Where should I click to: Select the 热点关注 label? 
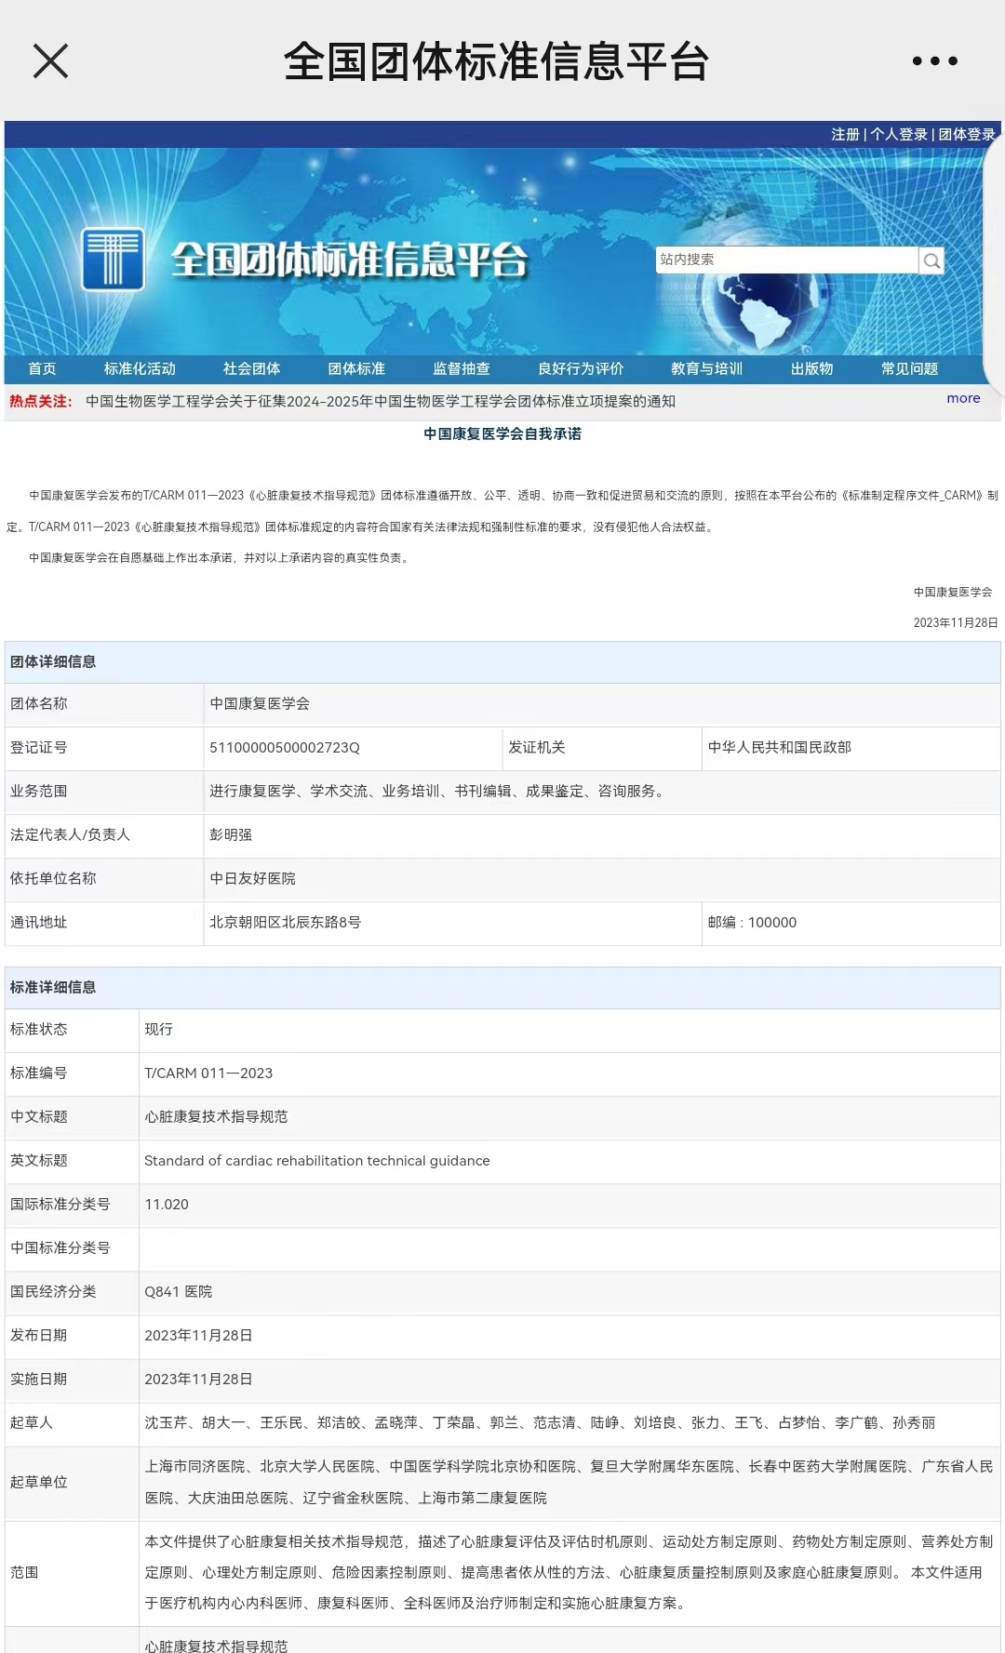pyautogui.click(x=41, y=402)
